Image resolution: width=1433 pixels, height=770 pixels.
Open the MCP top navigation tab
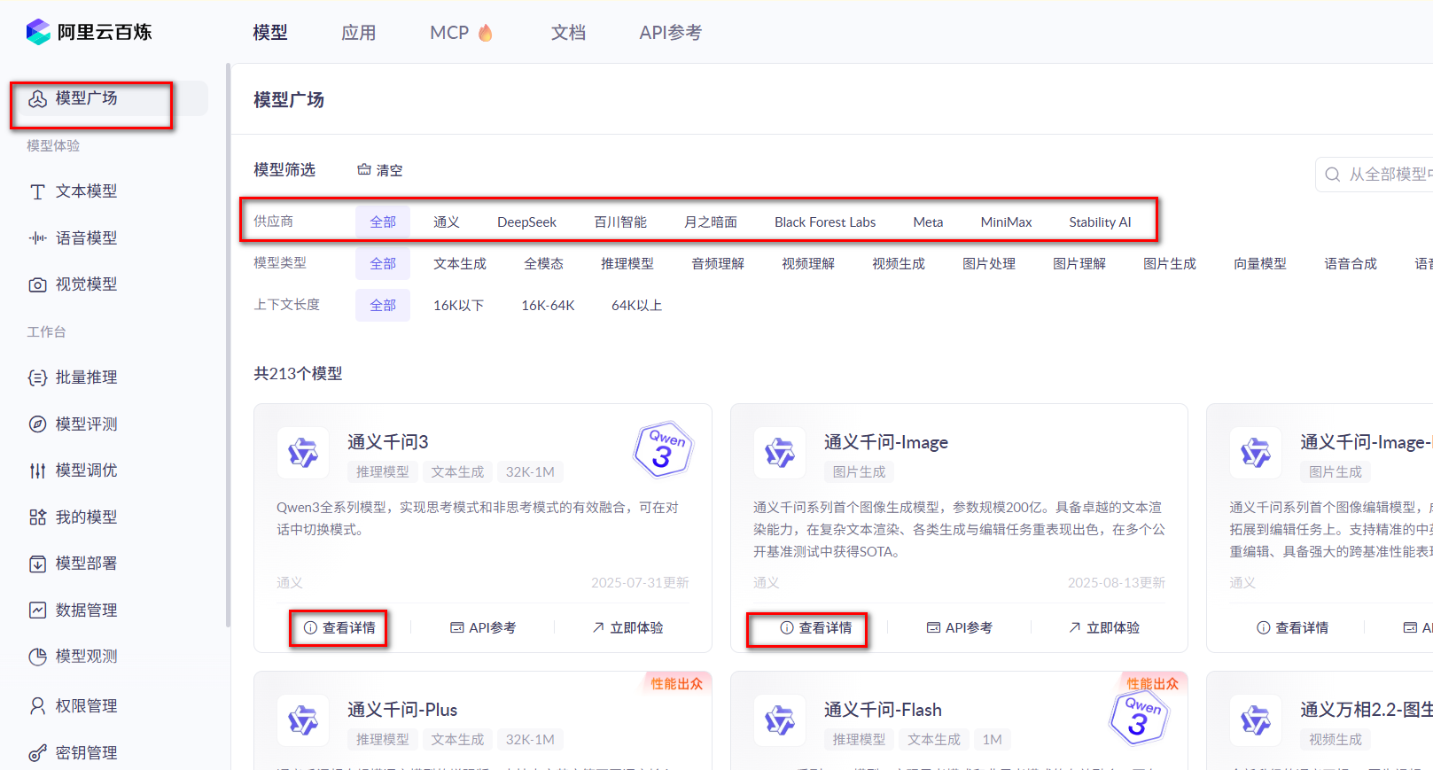[461, 33]
